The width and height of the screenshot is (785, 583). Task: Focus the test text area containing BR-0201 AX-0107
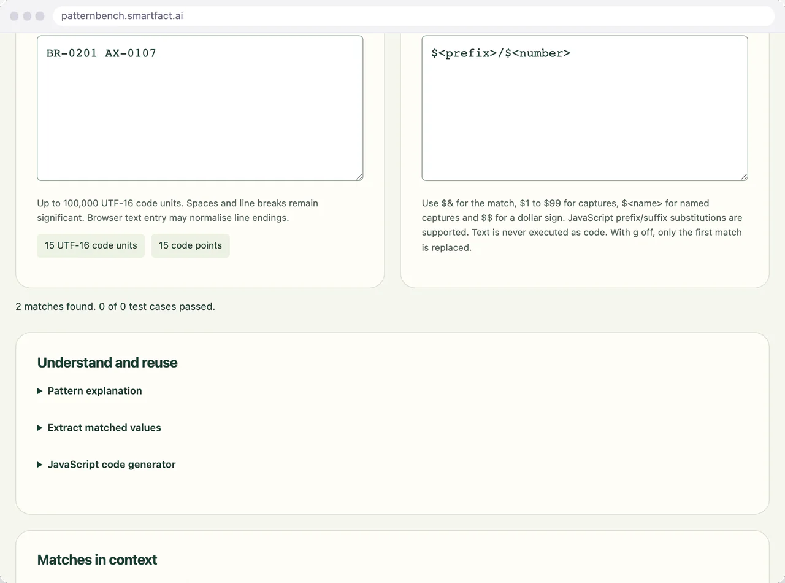click(200, 108)
